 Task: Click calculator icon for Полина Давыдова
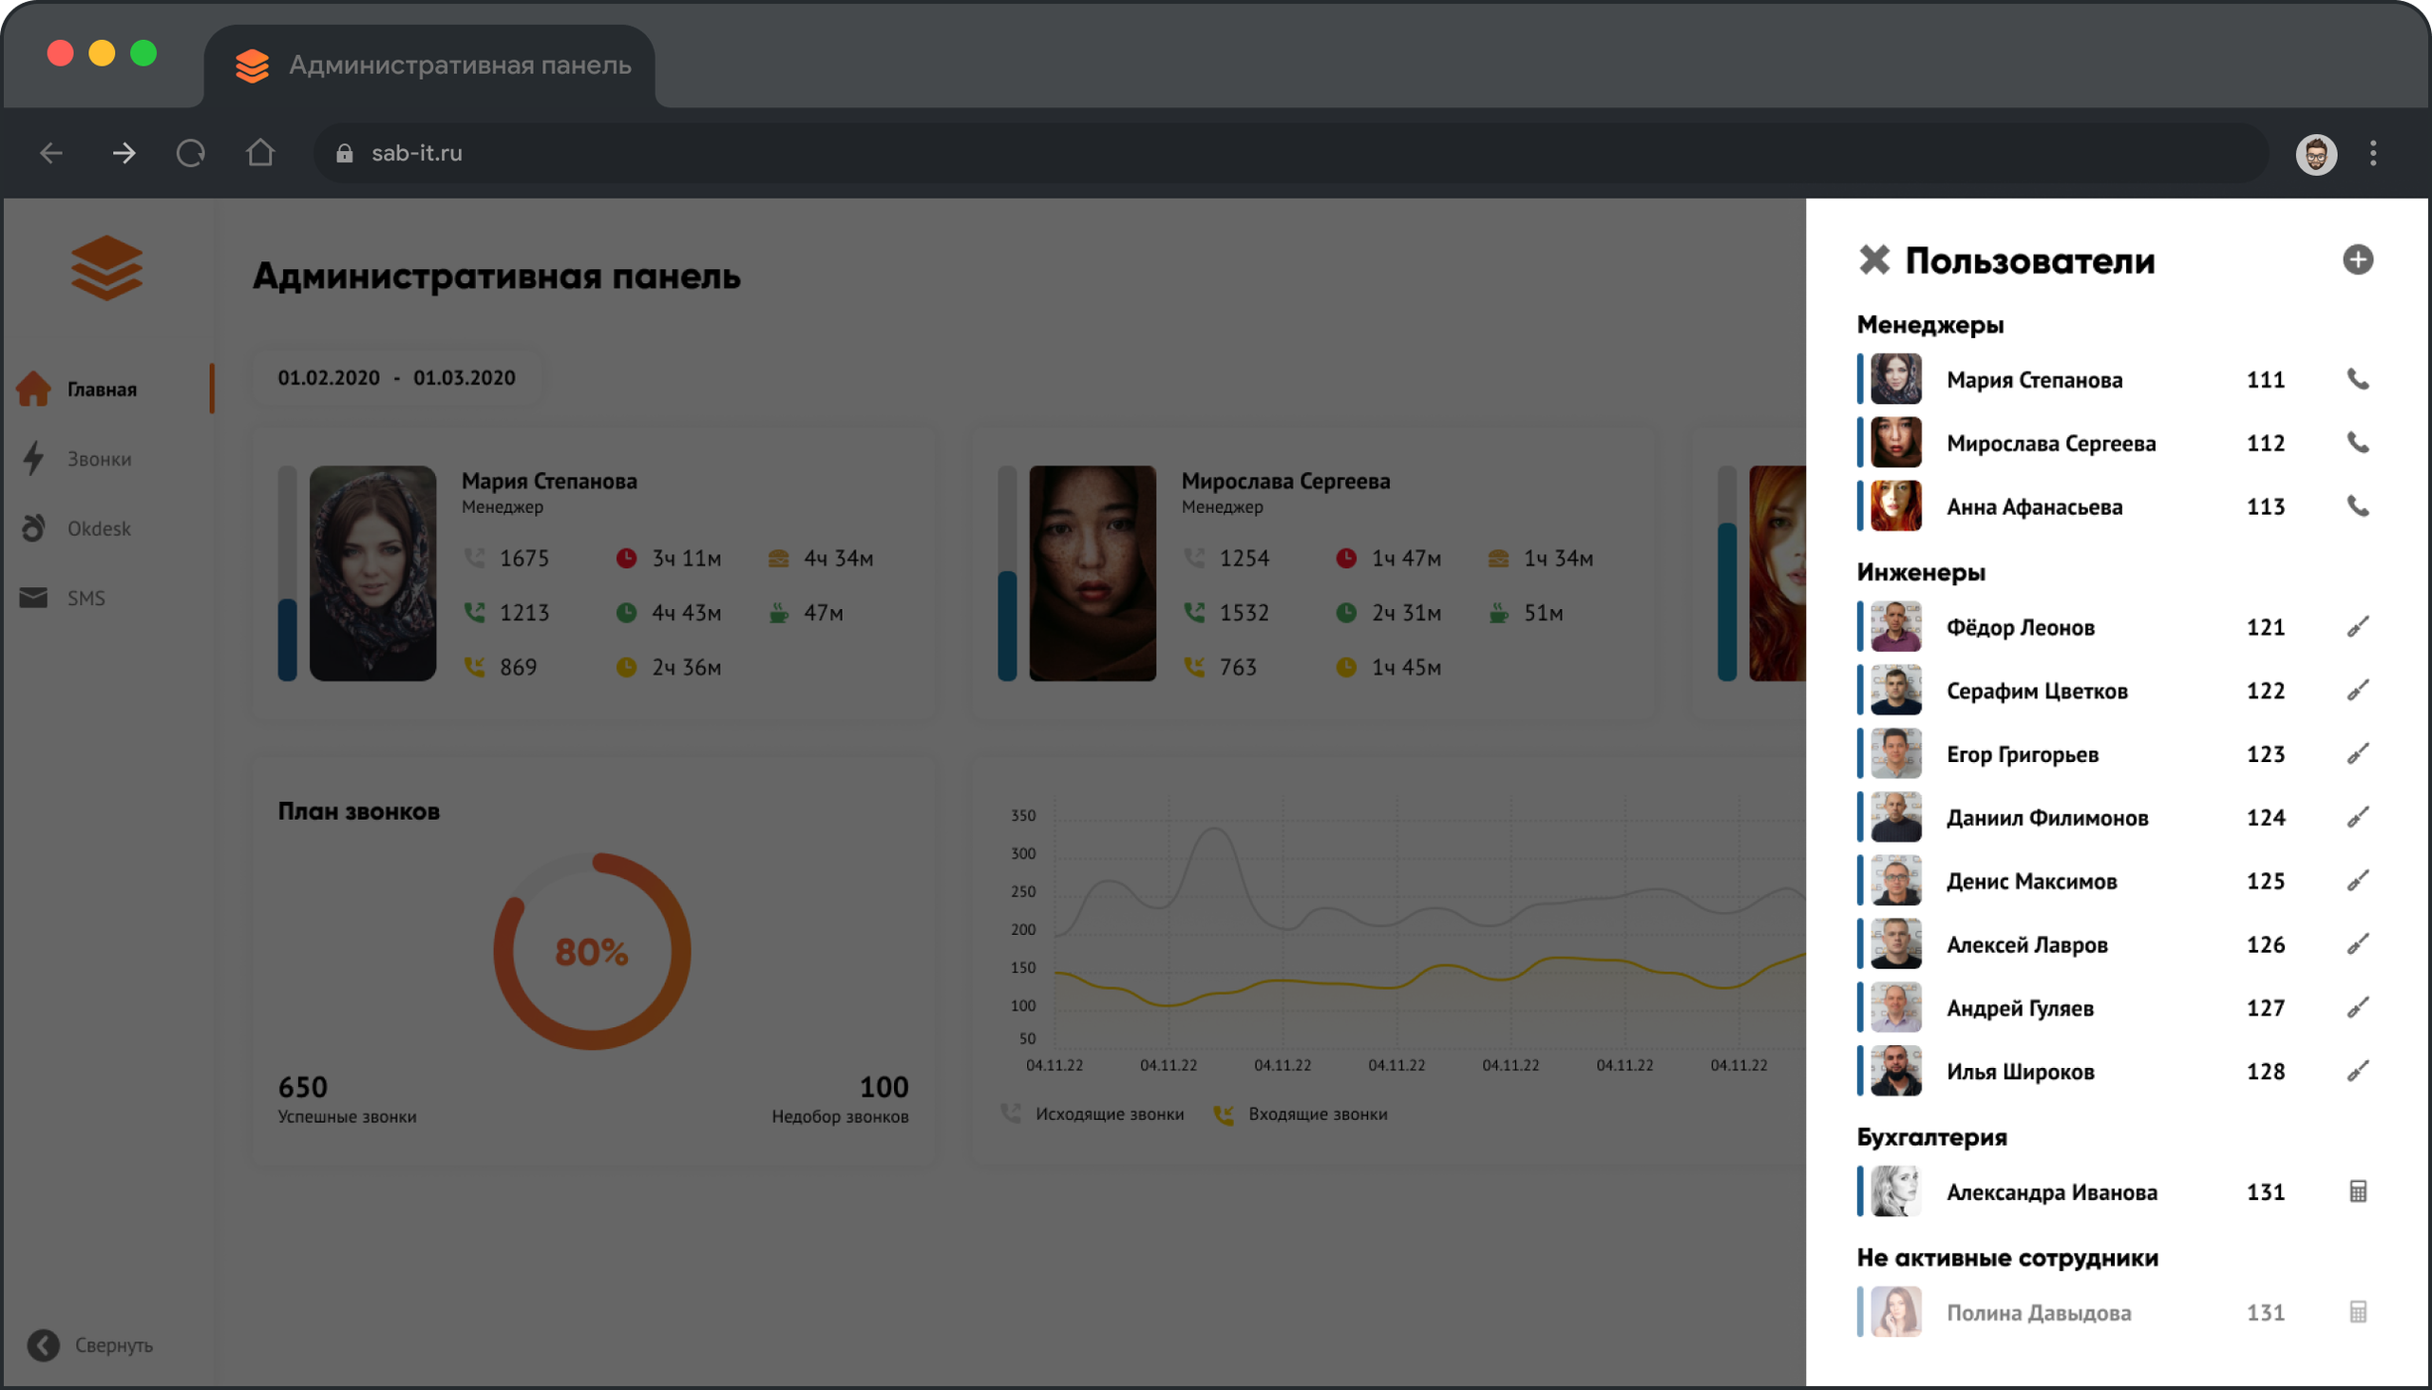pyautogui.click(x=2357, y=1312)
